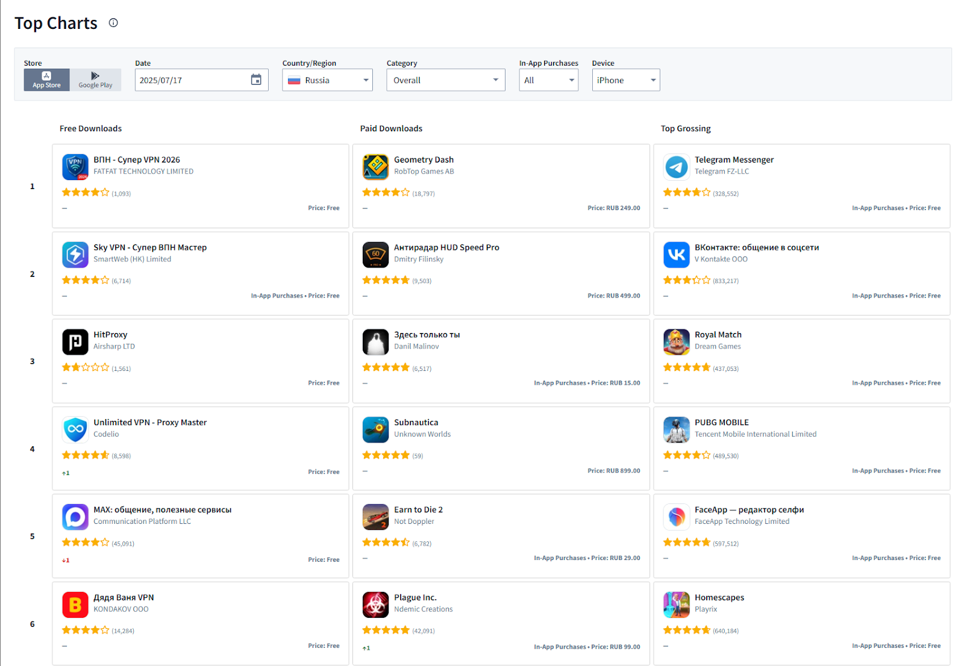964x666 pixels.
Task: Open the Category dropdown set to Overall
Action: [x=445, y=80]
